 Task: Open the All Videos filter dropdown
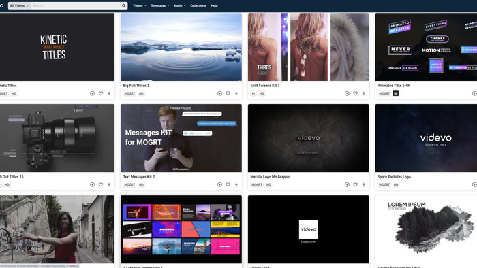[19, 5]
